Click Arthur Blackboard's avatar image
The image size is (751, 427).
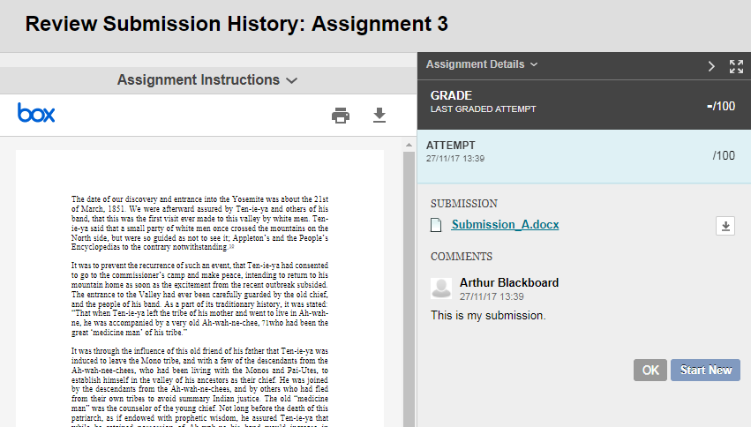[x=441, y=288]
